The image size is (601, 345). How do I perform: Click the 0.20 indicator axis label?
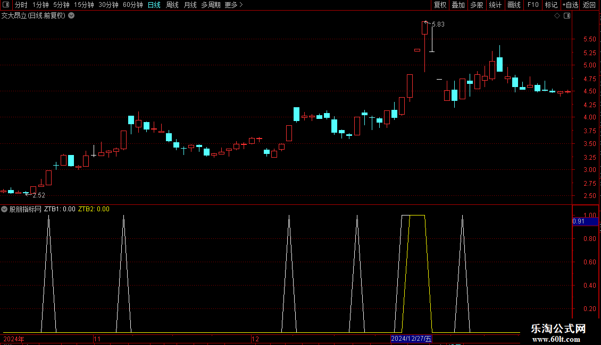[590, 309]
